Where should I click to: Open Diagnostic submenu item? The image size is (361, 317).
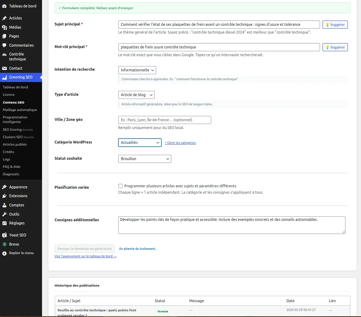(x=11, y=174)
